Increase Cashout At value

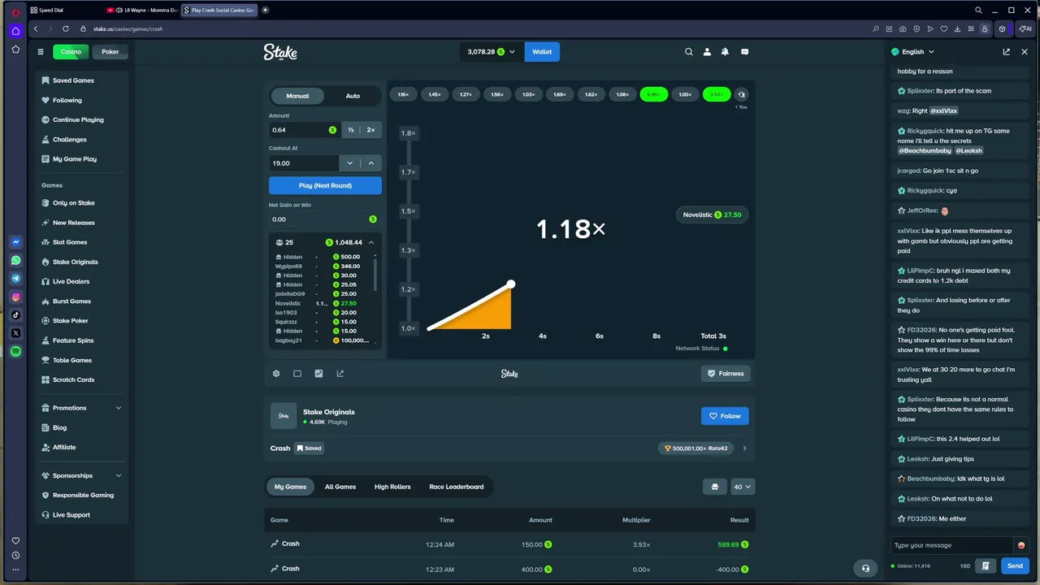(x=371, y=163)
